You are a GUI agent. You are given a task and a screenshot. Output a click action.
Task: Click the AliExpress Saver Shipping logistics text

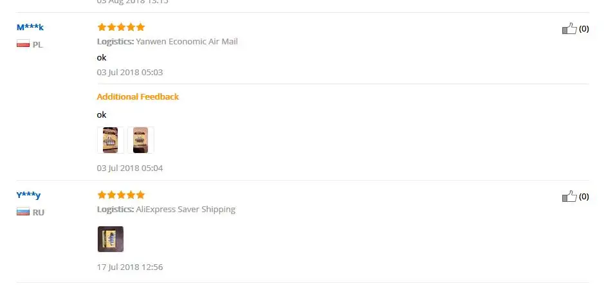click(x=186, y=210)
